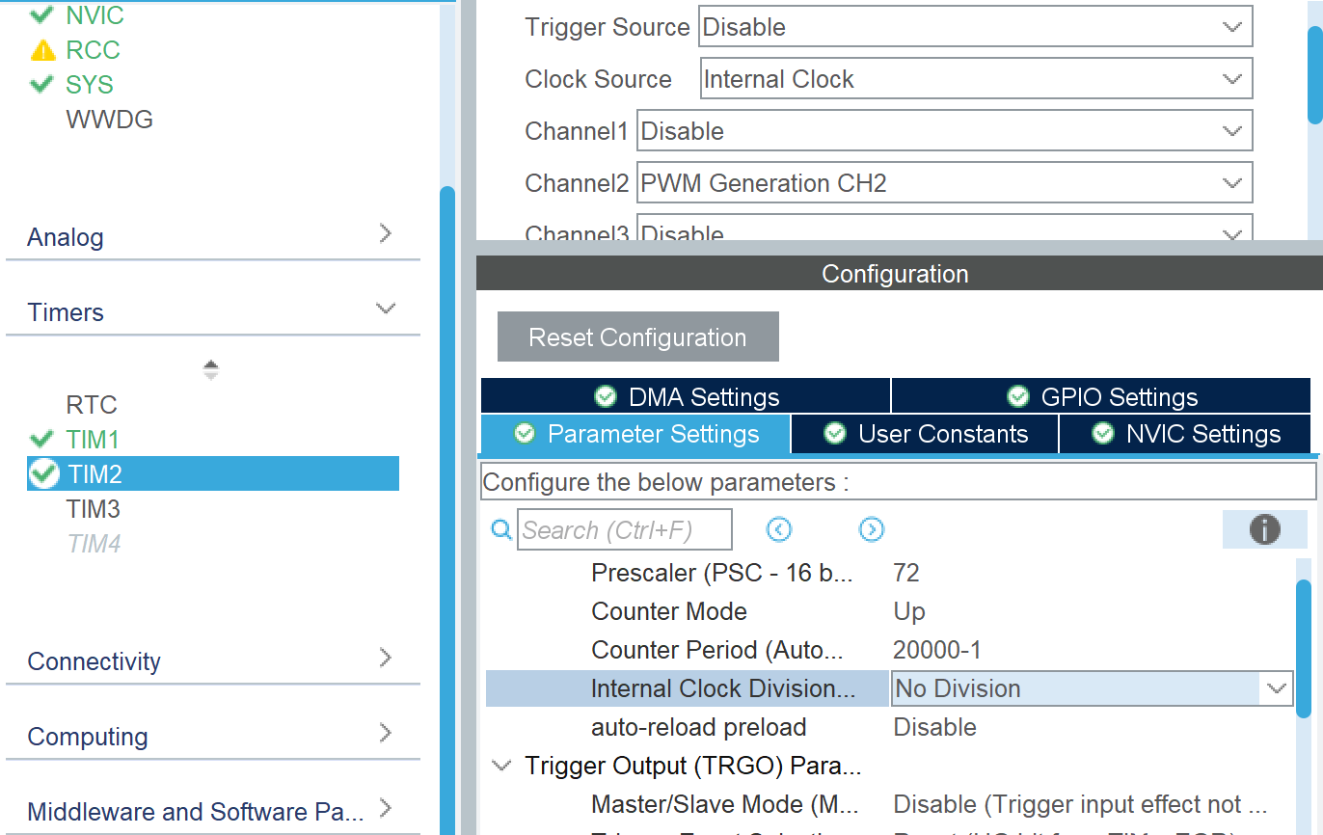Select greyed TIM4 under Timers

[94, 543]
